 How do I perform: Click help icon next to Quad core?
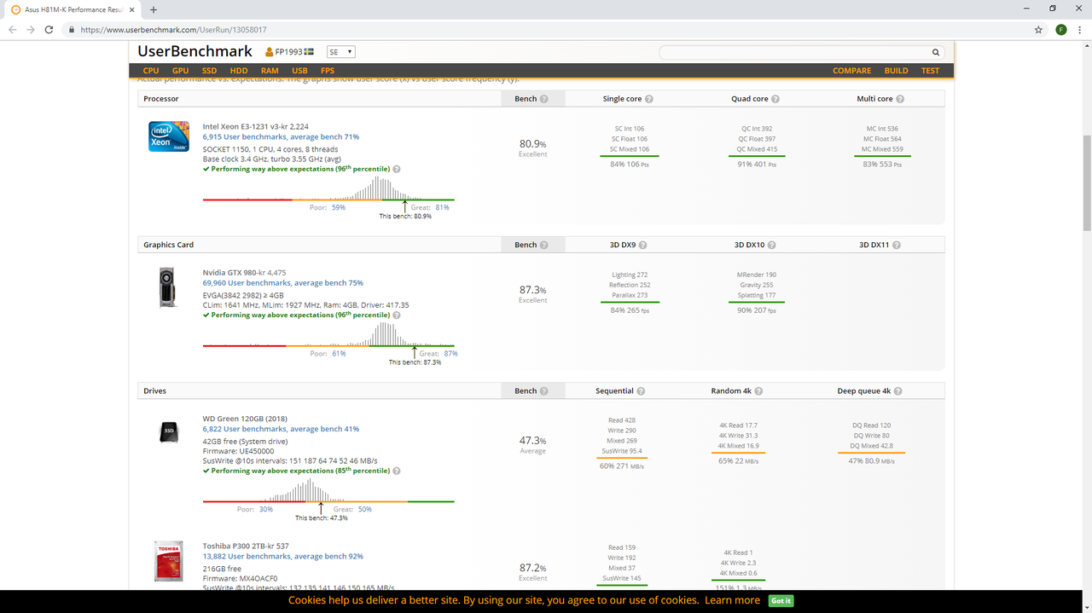click(x=775, y=99)
